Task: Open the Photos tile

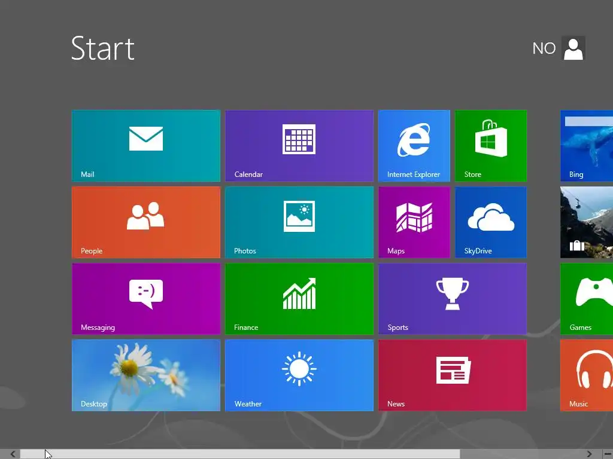Action: 299,222
